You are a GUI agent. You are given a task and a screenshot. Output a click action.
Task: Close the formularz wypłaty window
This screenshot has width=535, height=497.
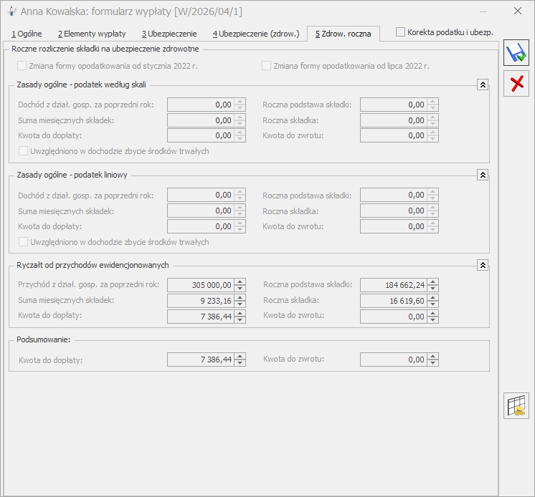pyautogui.click(x=517, y=11)
